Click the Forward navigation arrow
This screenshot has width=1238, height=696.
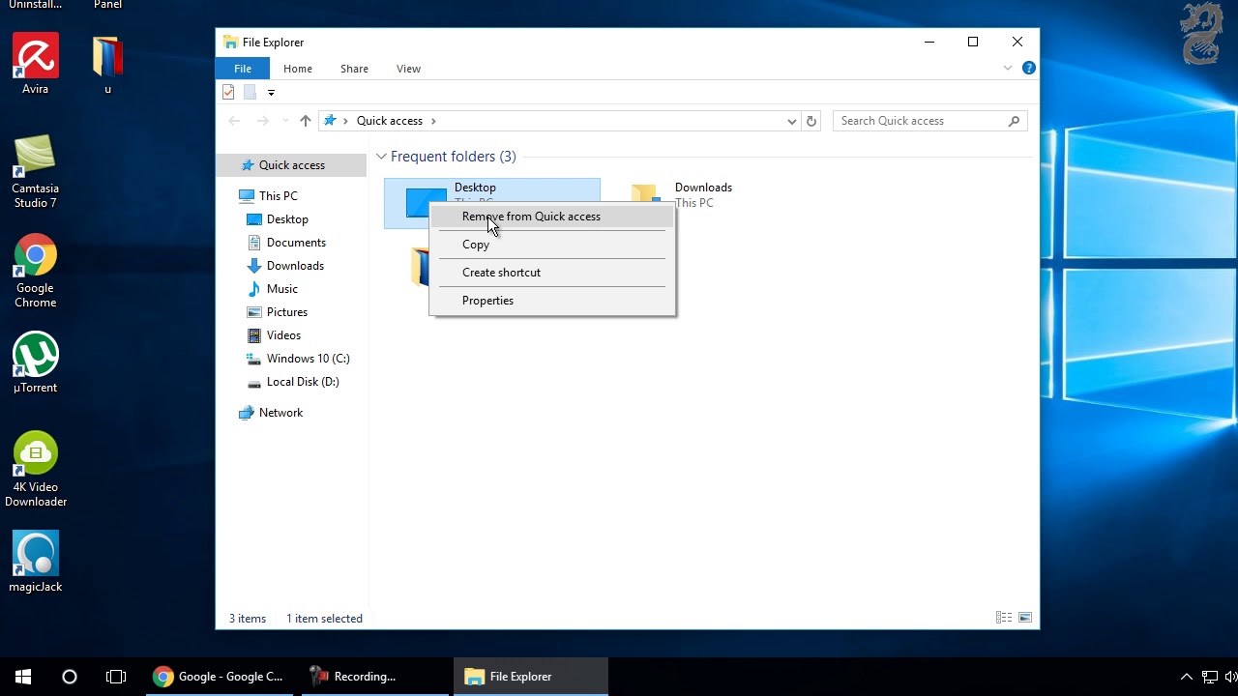(262, 121)
